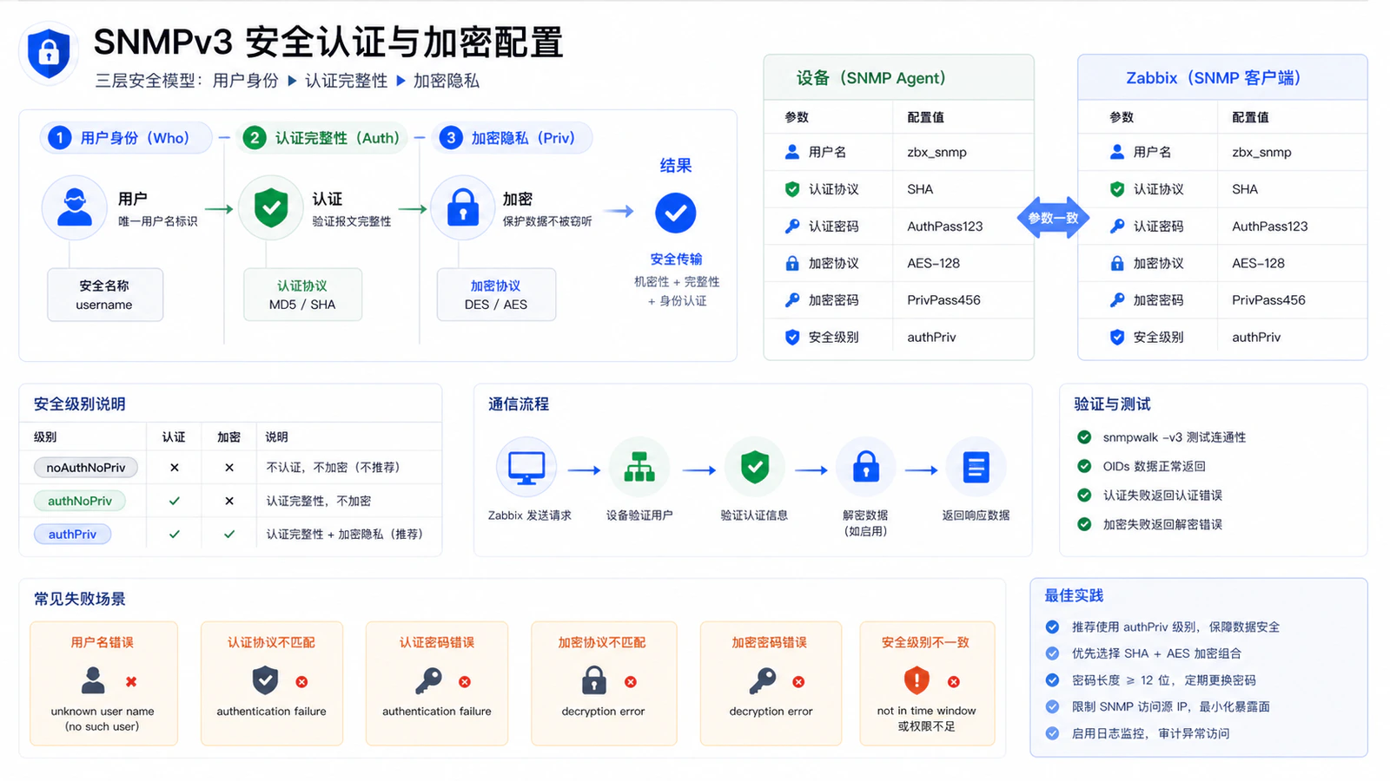1390x781 pixels.
Task: Click the 安全级别 shield icon in the 设备 table
Action: [791, 338]
